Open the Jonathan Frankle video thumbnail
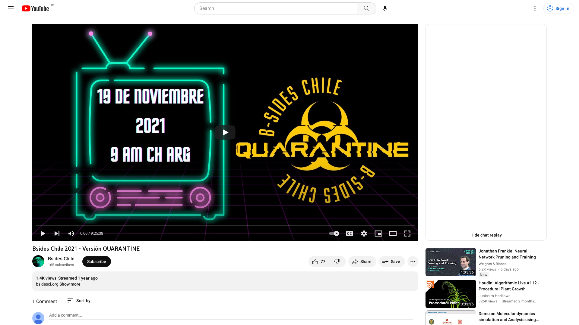The height and width of the screenshot is (325, 579). [x=451, y=262]
